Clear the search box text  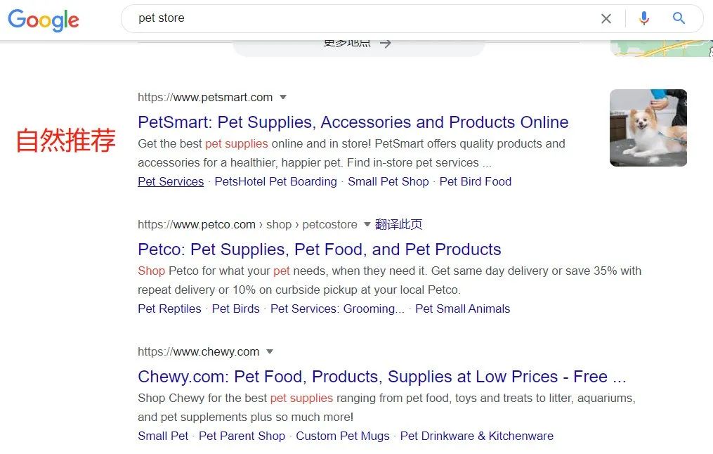click(x=606, y=19)
